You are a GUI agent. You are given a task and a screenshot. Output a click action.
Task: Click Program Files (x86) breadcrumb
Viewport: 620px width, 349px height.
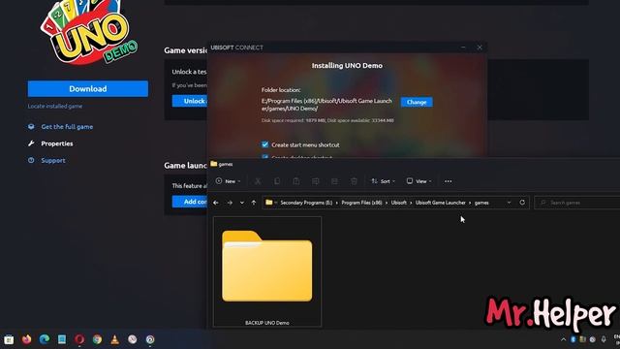(361, 203)
